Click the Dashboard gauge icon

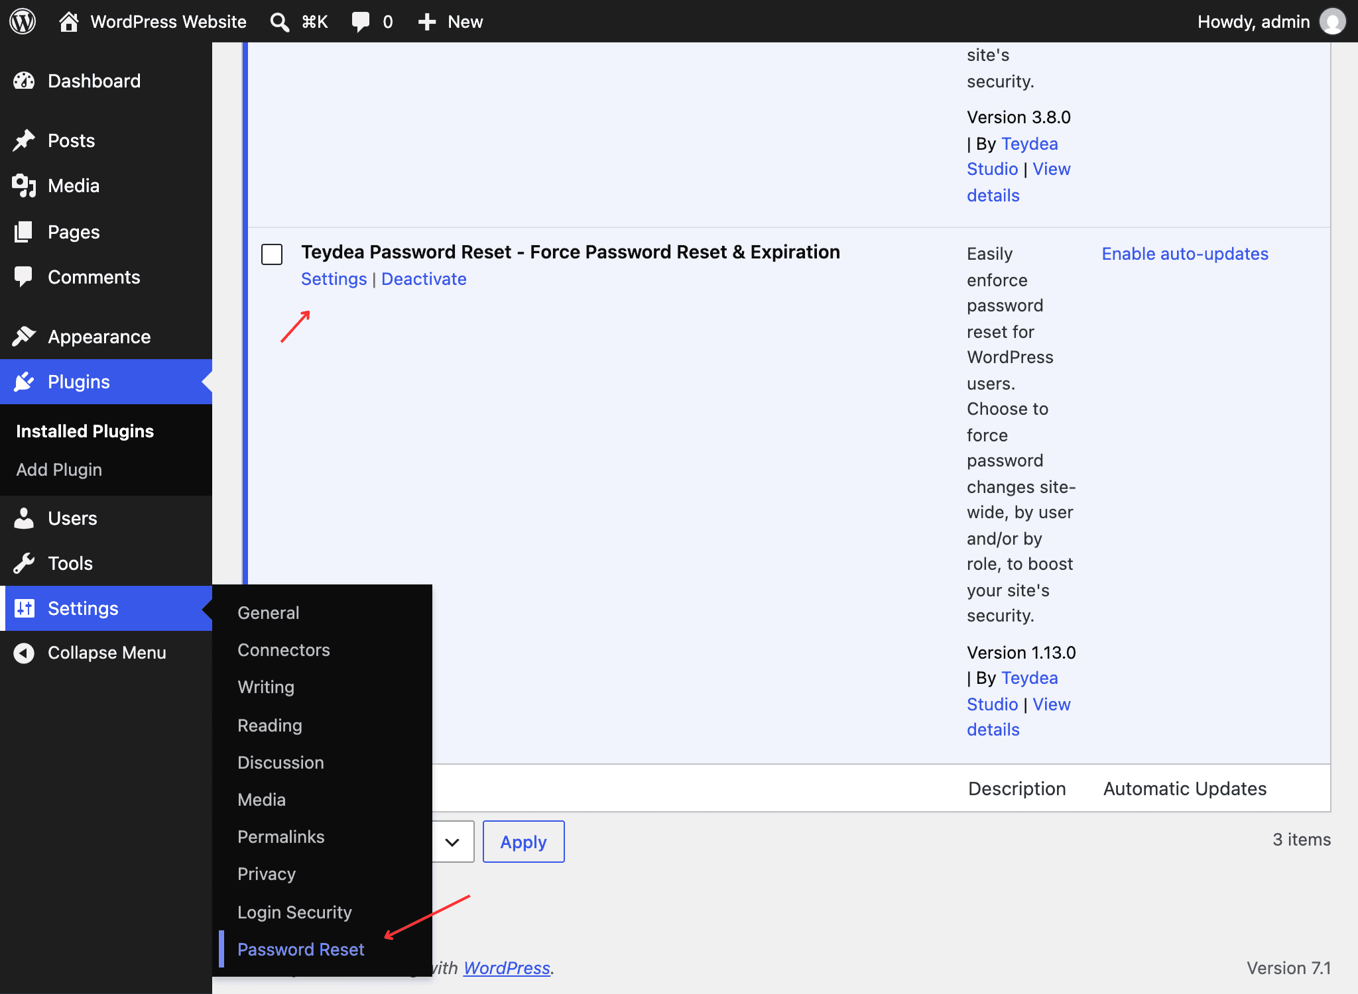[24, 81]
